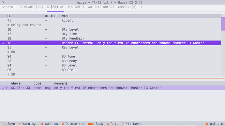This screenshot has height=126, width=225.
Task: Click the W severity marker in warnings
Action: point(7,88)
